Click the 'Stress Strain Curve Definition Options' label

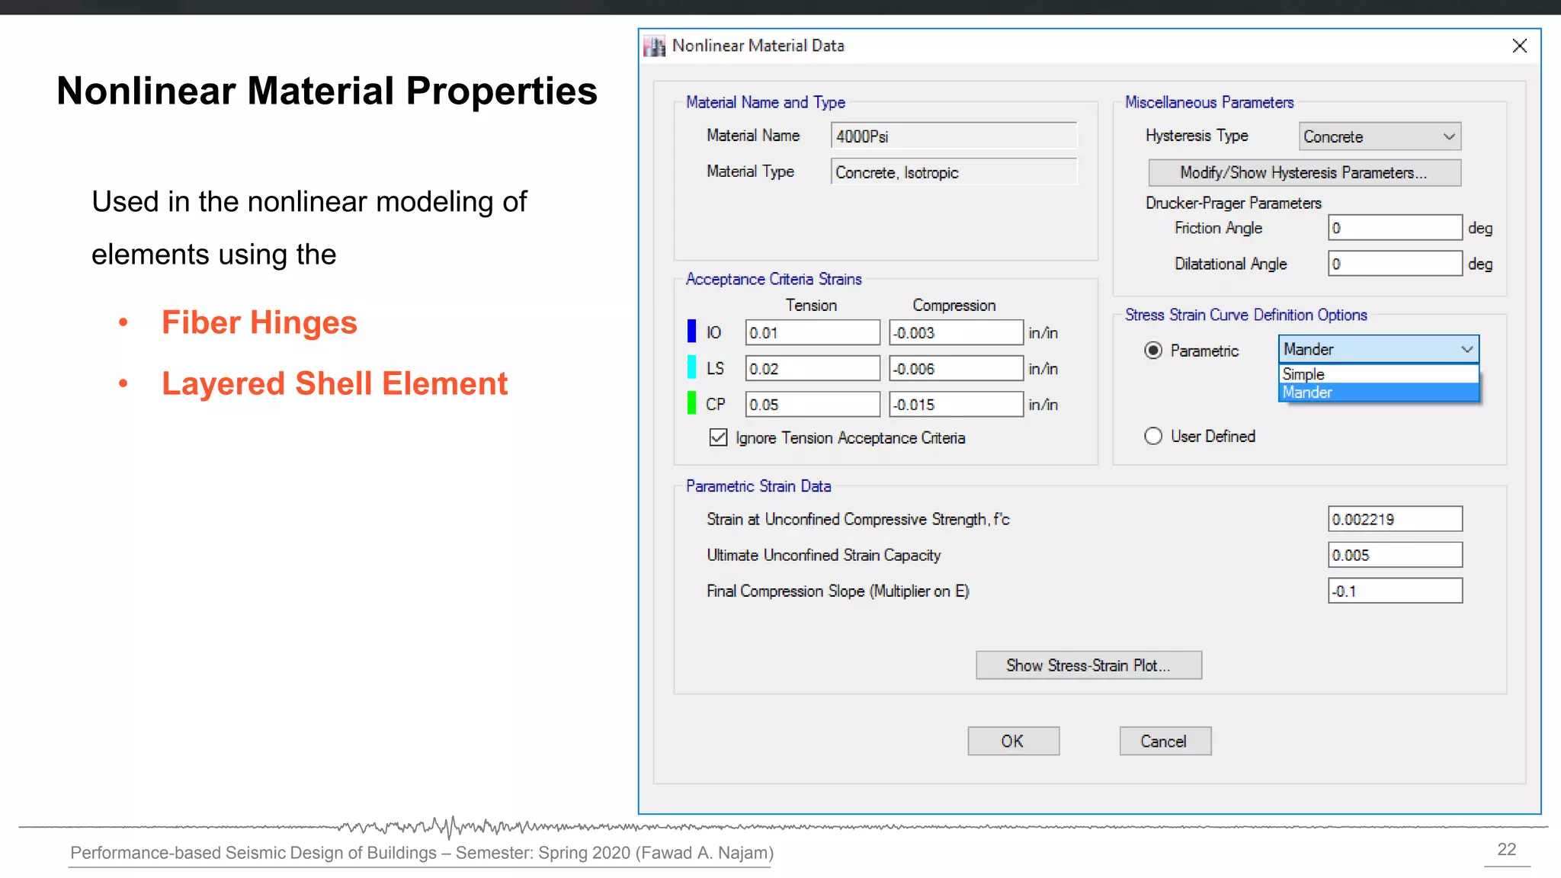(x=1246, y=315)
